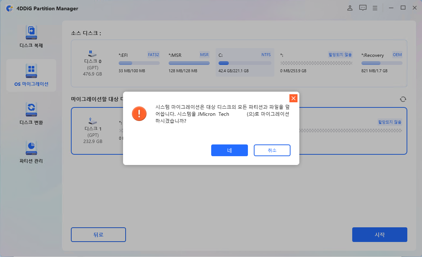Start migration with the 시작 button

[x=379, y=234]
